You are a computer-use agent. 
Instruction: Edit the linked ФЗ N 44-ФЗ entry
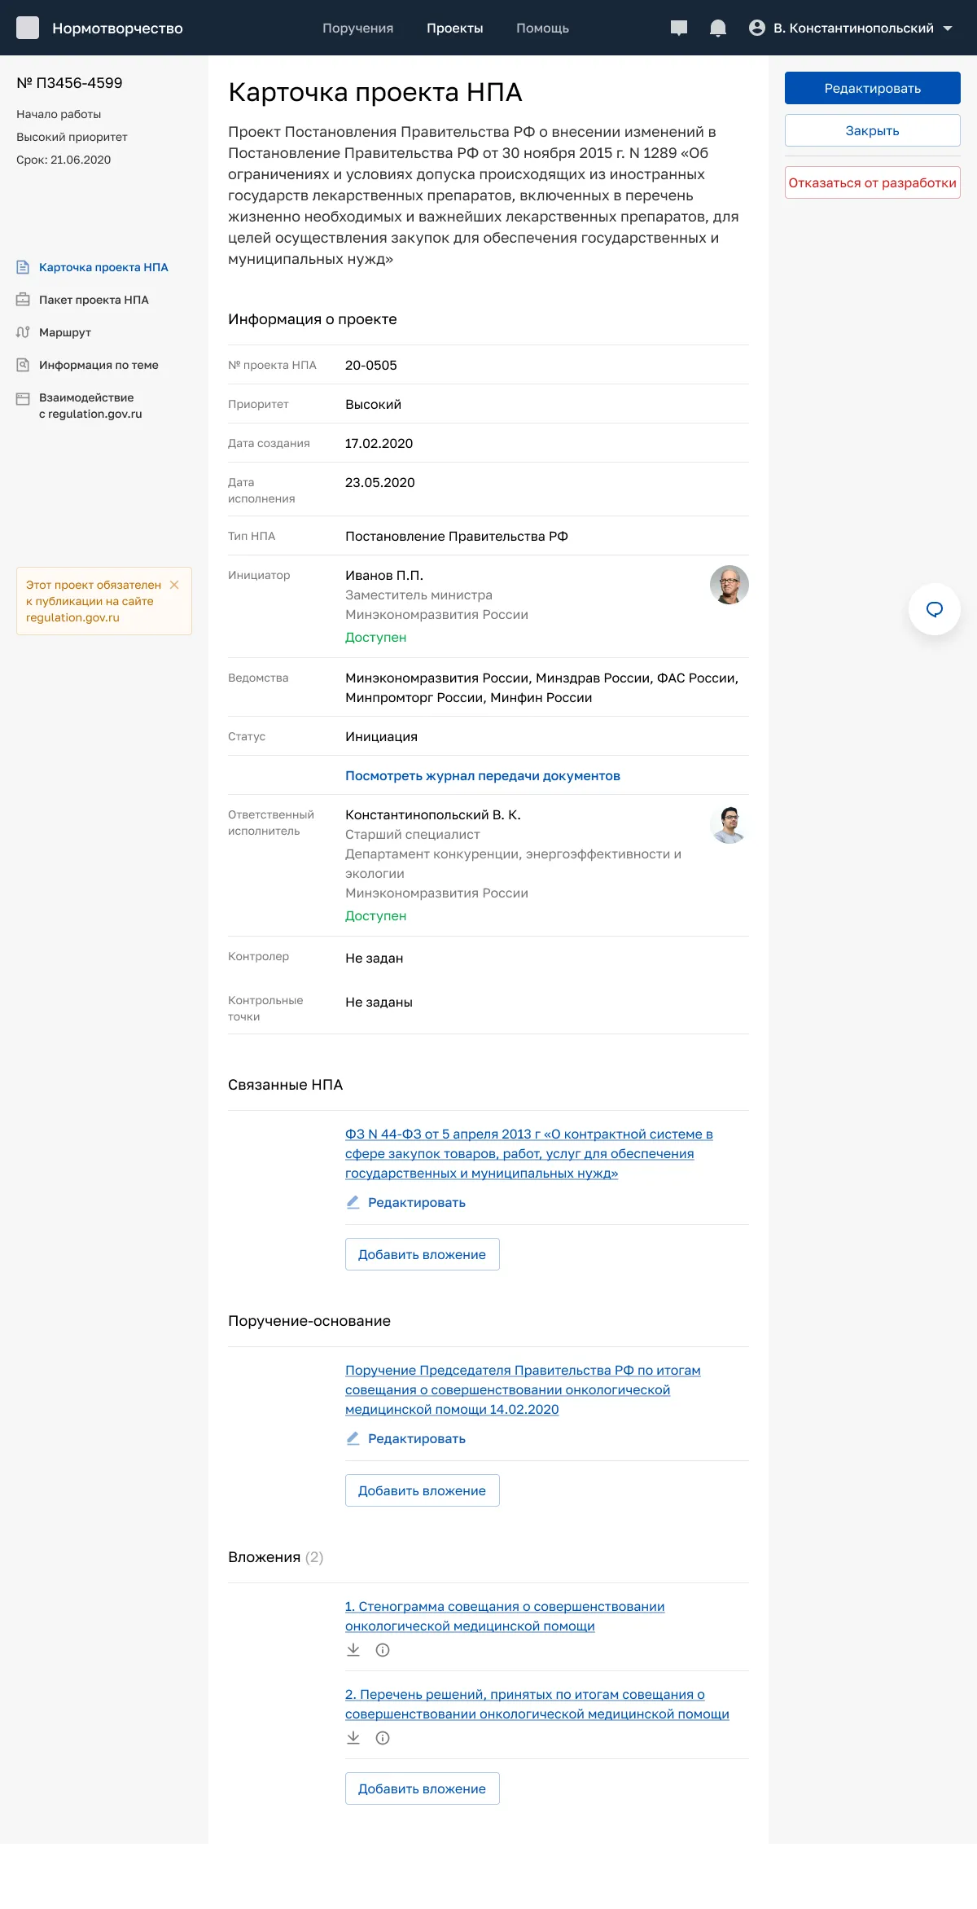tap(417, 1203)
